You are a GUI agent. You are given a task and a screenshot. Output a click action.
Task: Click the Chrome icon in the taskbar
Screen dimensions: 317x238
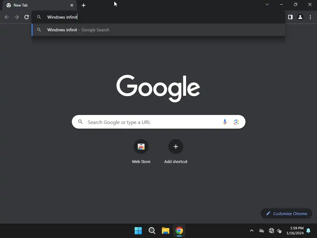(x=179, y=231)
